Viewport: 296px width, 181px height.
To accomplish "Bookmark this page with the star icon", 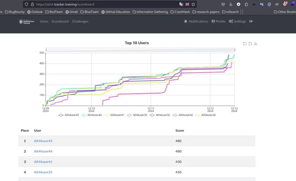I will (193, 4).
